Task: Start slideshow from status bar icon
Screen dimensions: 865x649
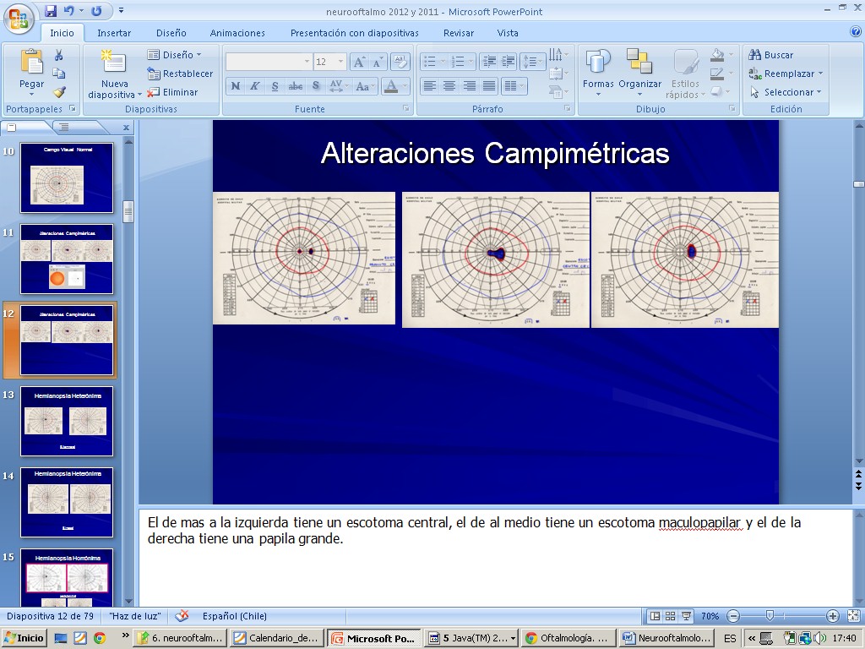Action: (686, 616)
